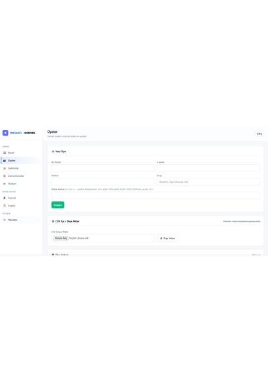This screenshot has width=268, height=382.
Task: Click the Dosya Seç file button
Action: pos(61,238)
